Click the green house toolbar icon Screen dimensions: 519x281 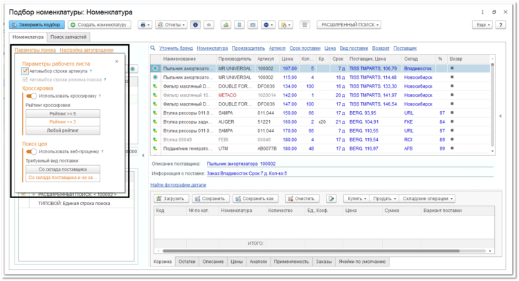226,25
